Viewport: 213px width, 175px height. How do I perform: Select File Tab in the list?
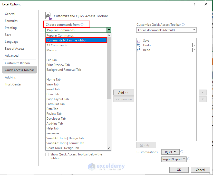click(x=76, y=60)
